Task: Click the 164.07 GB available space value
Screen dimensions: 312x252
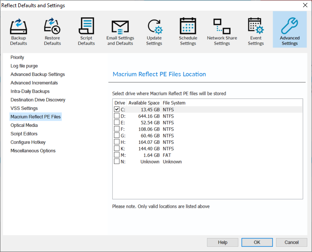Action: pyautogui.click(x=149, y=142)
